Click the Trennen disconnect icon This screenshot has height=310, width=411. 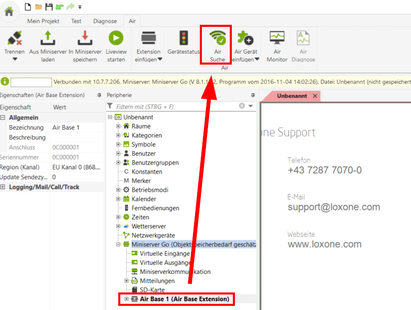click(x=14, y=38)
